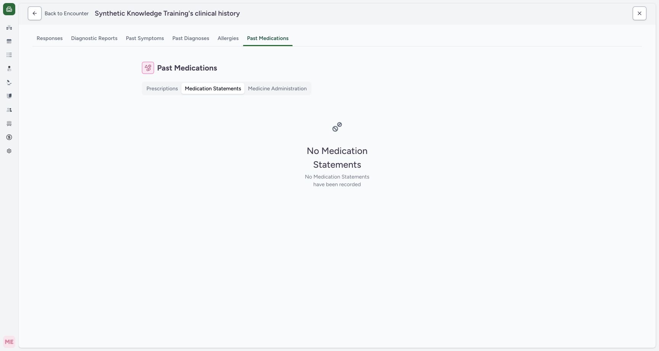Select the Medication Statements sub-tab
The width and height of the screenshot is (659, 351).
(213, 88)
